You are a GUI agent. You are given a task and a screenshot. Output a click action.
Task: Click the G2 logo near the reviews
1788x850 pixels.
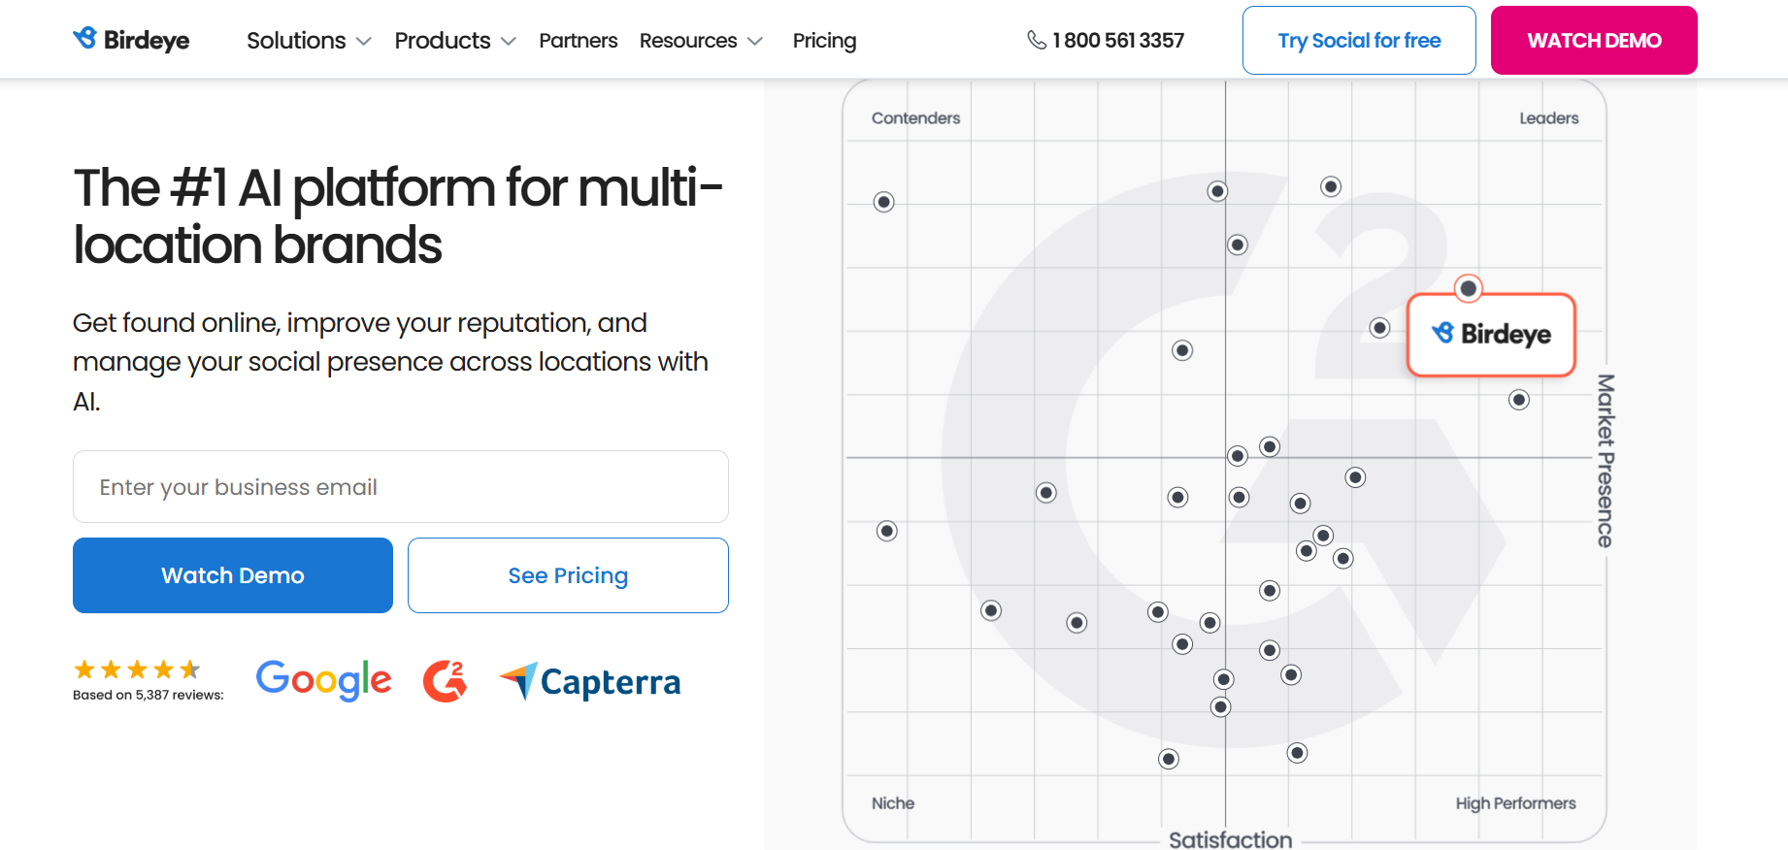[x=444, y=680]
